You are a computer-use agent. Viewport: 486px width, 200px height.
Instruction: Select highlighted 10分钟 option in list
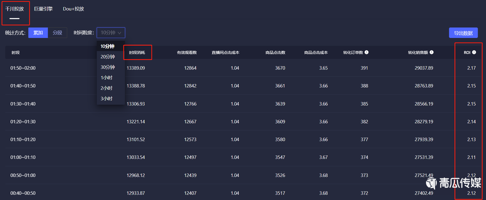107,46
